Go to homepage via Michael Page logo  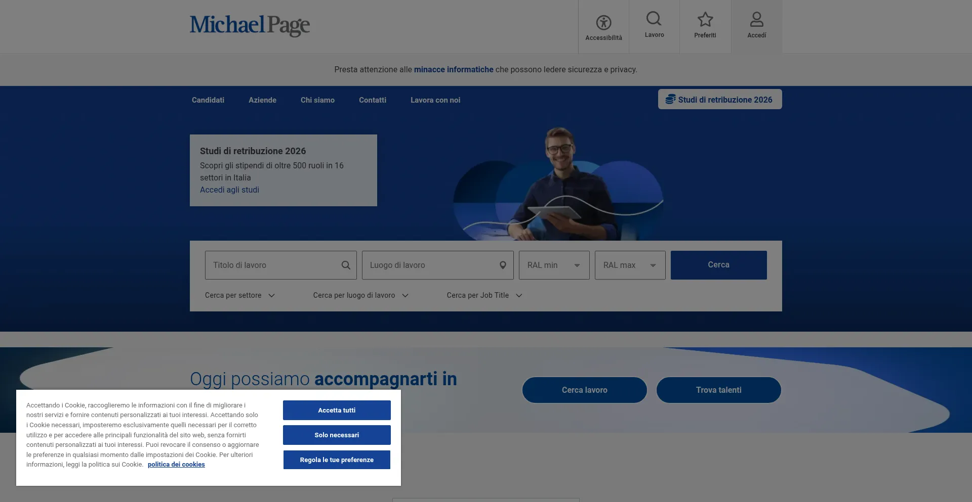click(x=250, y=25)
